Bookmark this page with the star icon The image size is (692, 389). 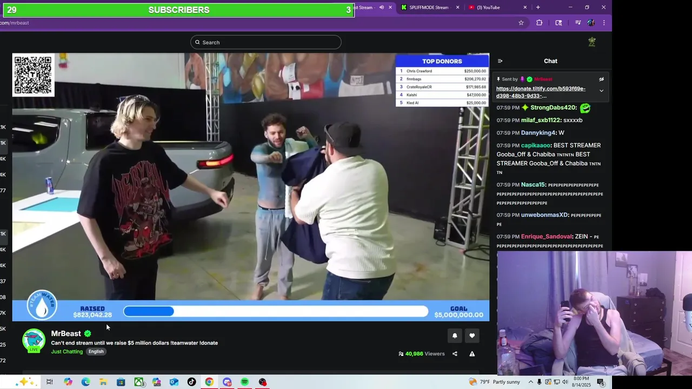[x=521, y=23]
